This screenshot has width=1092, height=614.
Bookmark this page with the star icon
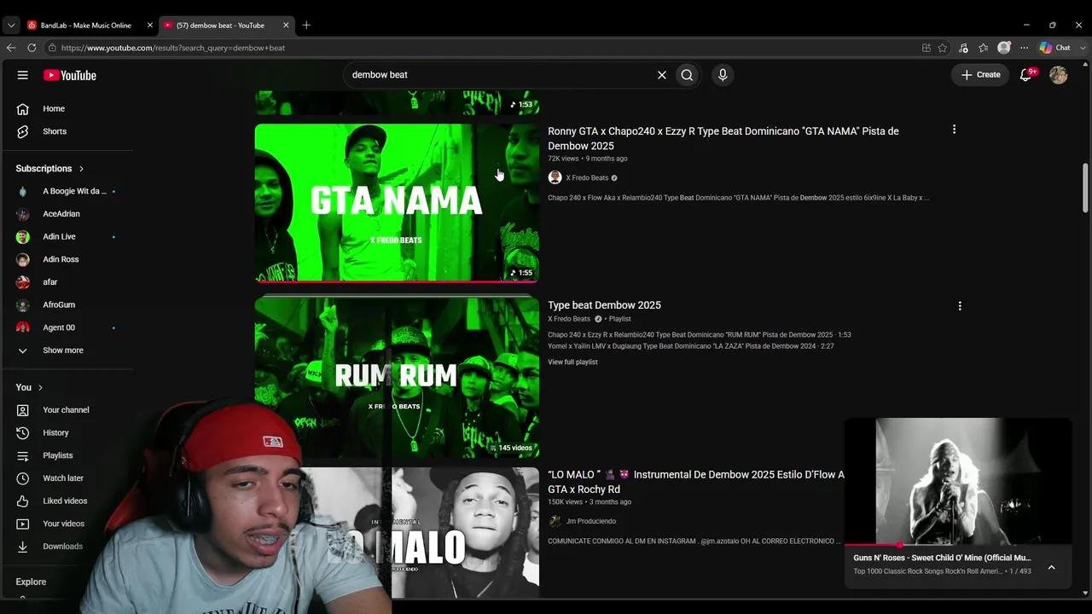(943, 48)
